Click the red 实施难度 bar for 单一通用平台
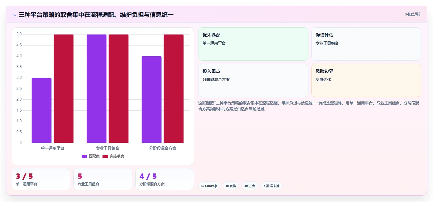The image size is (433, 202). [x=63, y=89]
